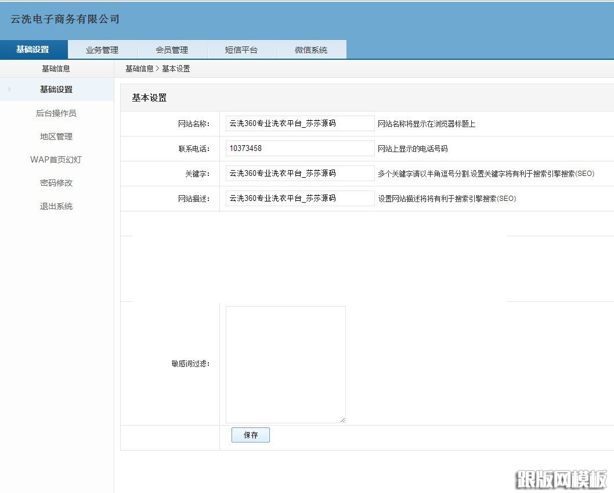This screenshot has width=614, height=493.
Task: Click the 保存 button
Action: pyautogui.click(x=250, y=434)
